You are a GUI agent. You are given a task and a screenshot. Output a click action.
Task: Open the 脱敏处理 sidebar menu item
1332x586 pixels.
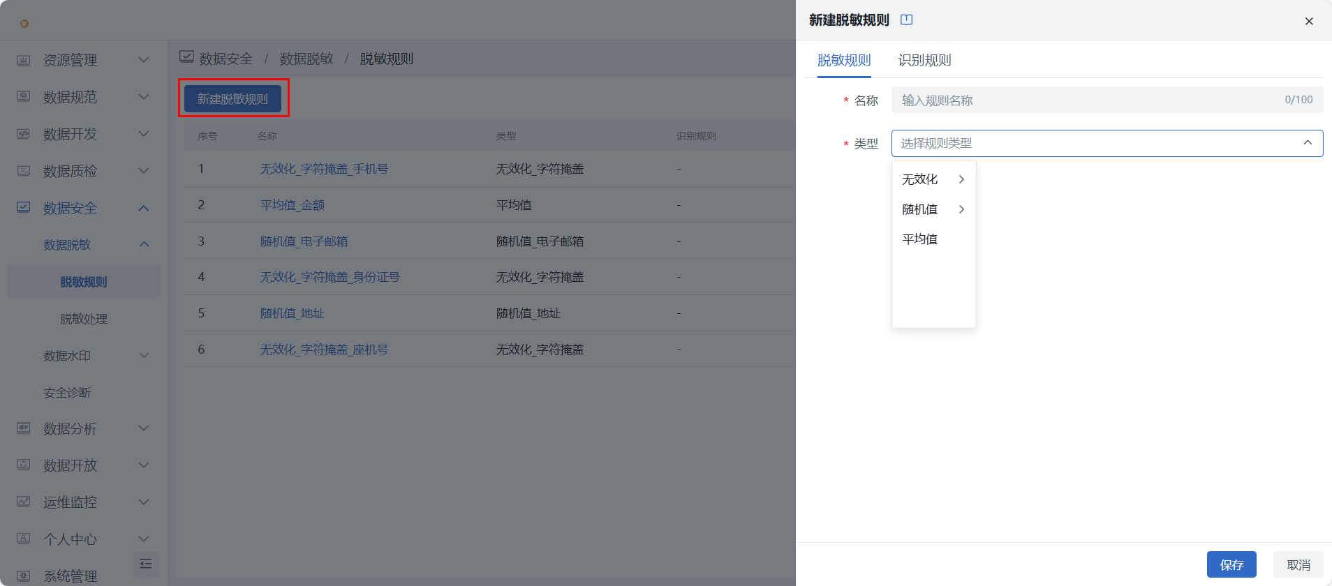pyautogui.click(x=84, y=319)
